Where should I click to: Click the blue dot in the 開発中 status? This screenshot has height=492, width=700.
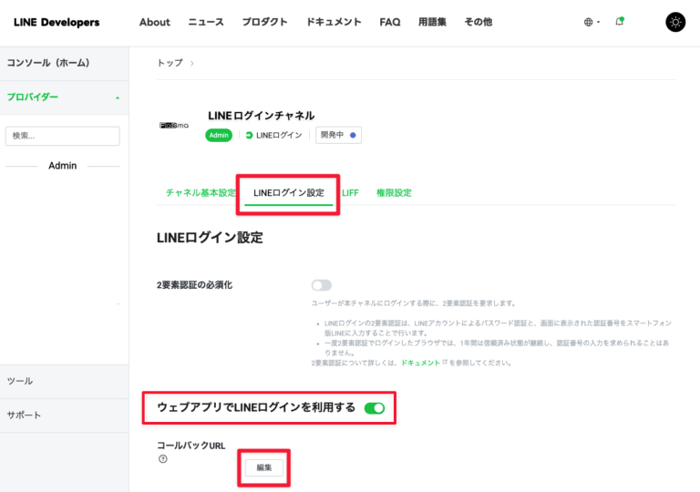tap(354, 136)
